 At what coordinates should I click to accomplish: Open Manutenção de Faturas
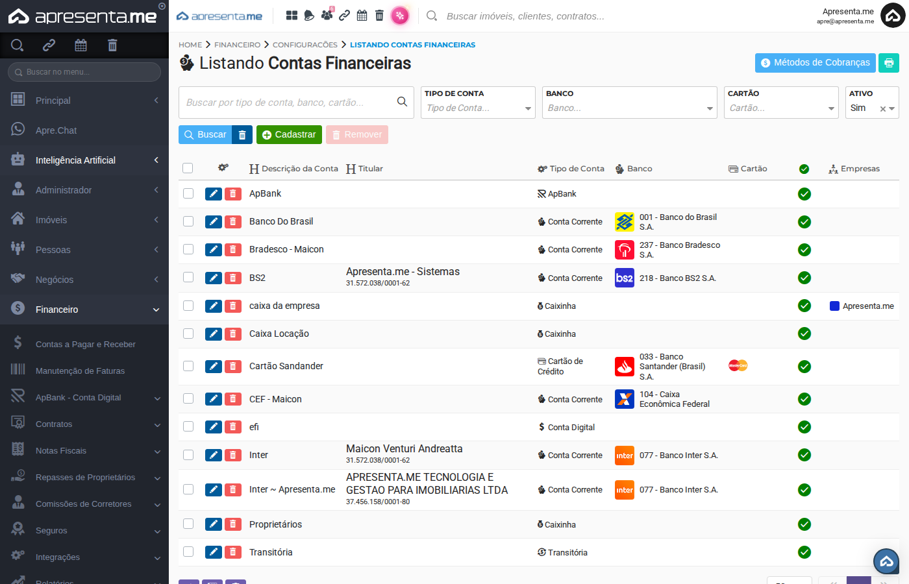click(x=84, y=371)
